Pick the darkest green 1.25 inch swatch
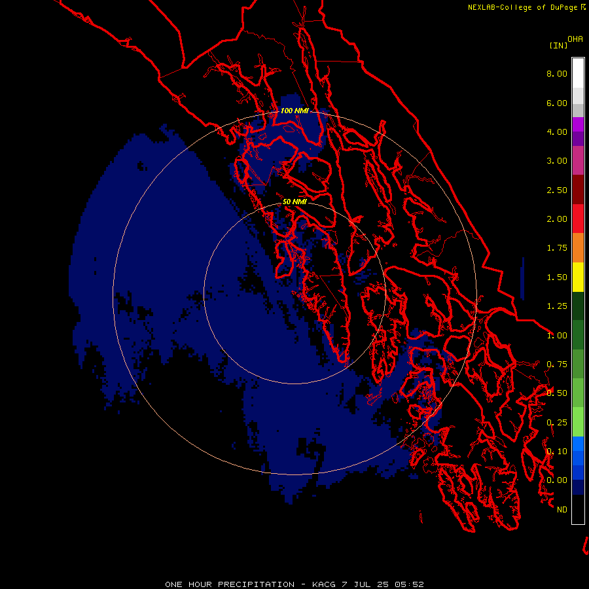The width and height of the screenshot is (589, 589). [578, 306]
